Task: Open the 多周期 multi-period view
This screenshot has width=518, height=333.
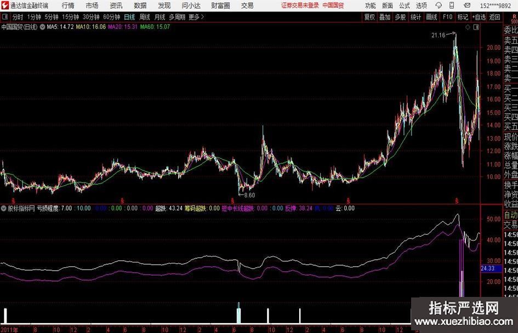Action: click(x=177, y=17)
